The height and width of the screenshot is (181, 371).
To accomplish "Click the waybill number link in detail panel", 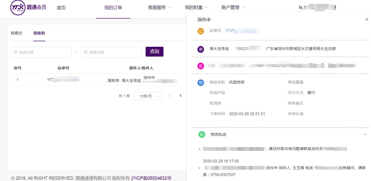I will [242, 31].
